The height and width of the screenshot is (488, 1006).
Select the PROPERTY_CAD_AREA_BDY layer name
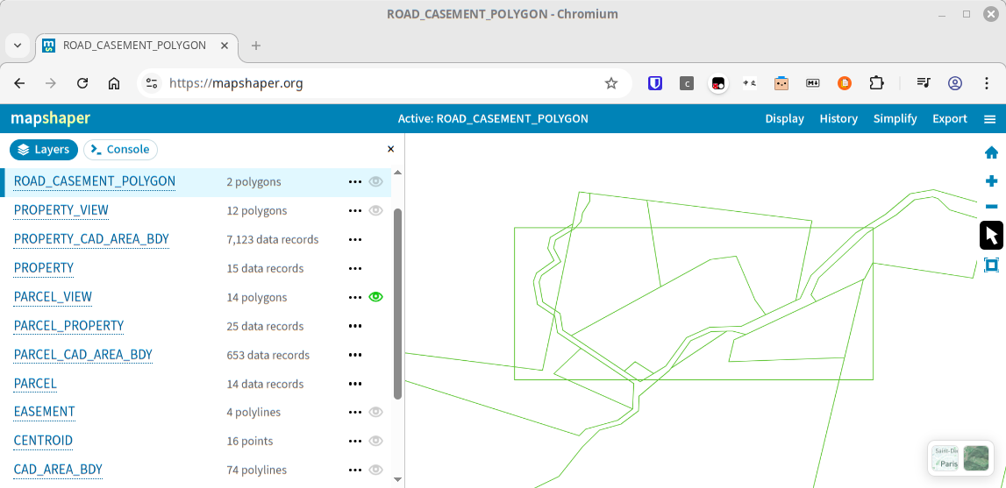(x=91, y=239)
